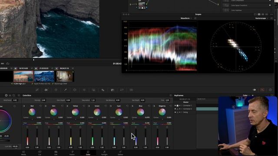Toggle the Magenta slice on/off
Image resolution: width=278 pixels, height=156 pixels.
coord(154,106)
